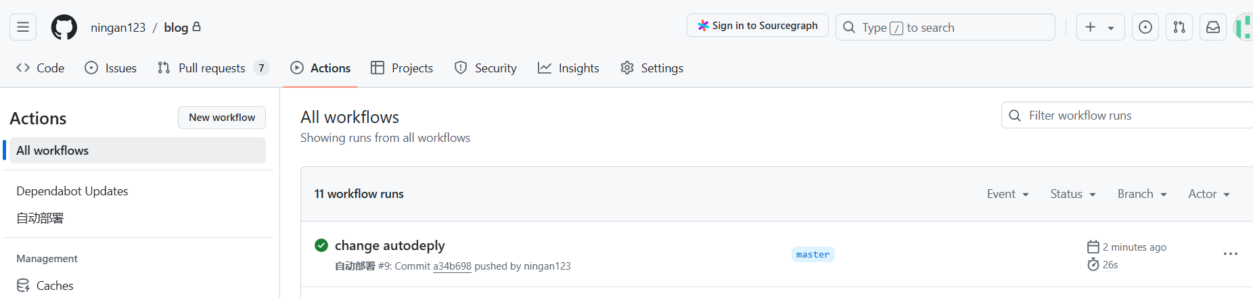This screenshot has height=298, width=1253.
Task: Expand the Event filter dropdown
Action: tap(1007, 194)
